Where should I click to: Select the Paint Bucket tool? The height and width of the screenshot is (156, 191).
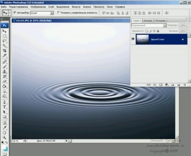click(x=5, y=86)
